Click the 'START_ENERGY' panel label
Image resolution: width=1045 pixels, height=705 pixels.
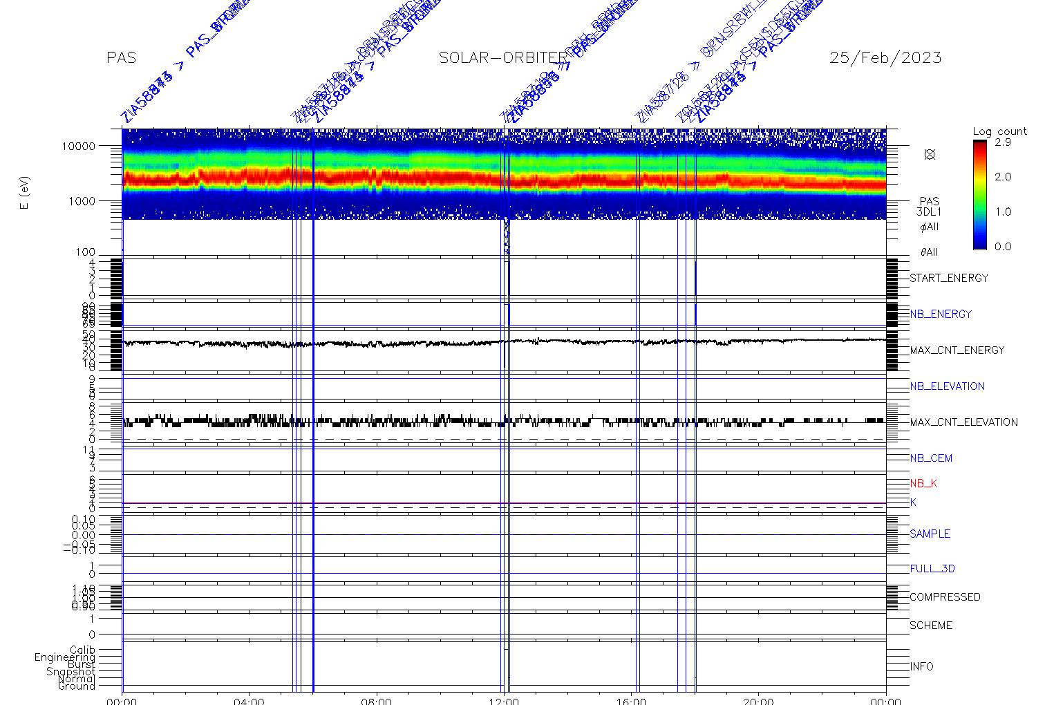[x=949, y=279]
